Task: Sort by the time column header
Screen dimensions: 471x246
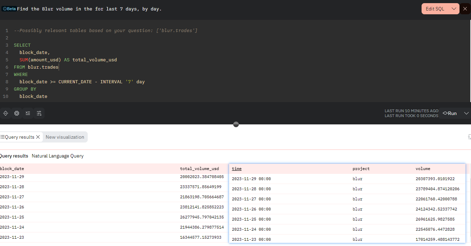Action: [237, 169]
